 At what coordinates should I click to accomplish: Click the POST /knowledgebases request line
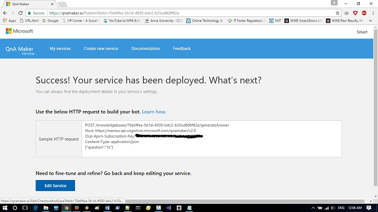pos(157,125)
